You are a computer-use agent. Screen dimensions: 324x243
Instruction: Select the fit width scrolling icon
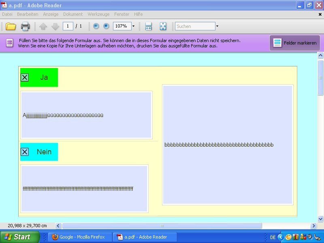149,26
